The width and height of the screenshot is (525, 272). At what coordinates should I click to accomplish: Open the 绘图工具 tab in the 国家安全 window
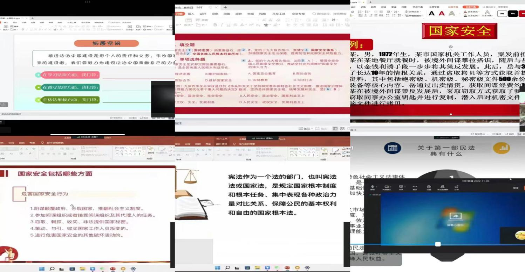453,7
